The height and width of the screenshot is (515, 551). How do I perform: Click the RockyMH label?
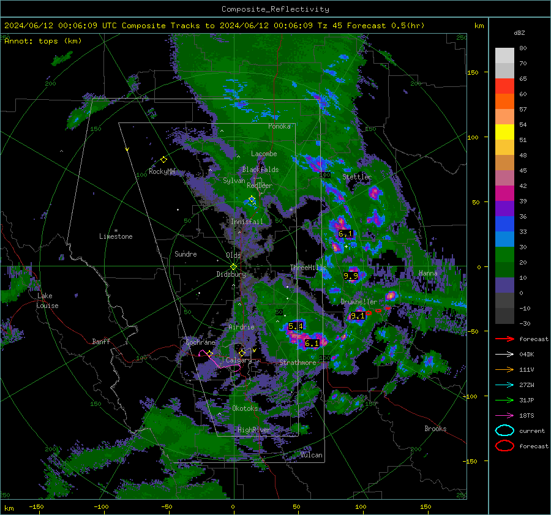[x=162, y=171]
